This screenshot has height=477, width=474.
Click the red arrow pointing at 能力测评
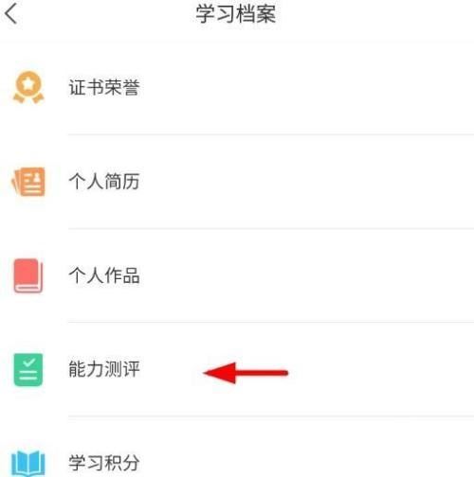tap(246, 373)
